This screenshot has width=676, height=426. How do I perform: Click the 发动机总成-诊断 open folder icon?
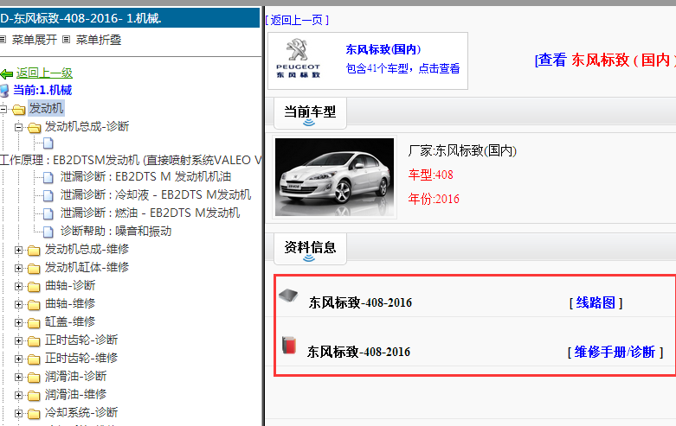34,127
